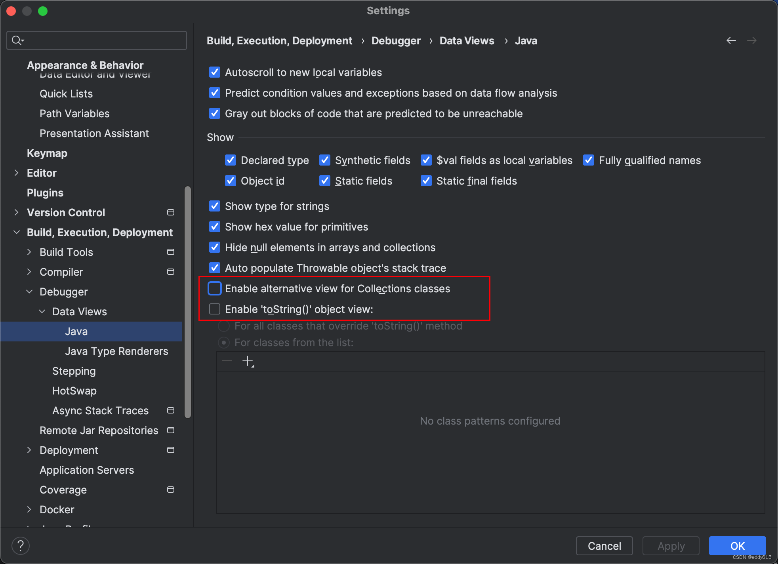Open Java Type Renderers settings page

tap(116, 351)
